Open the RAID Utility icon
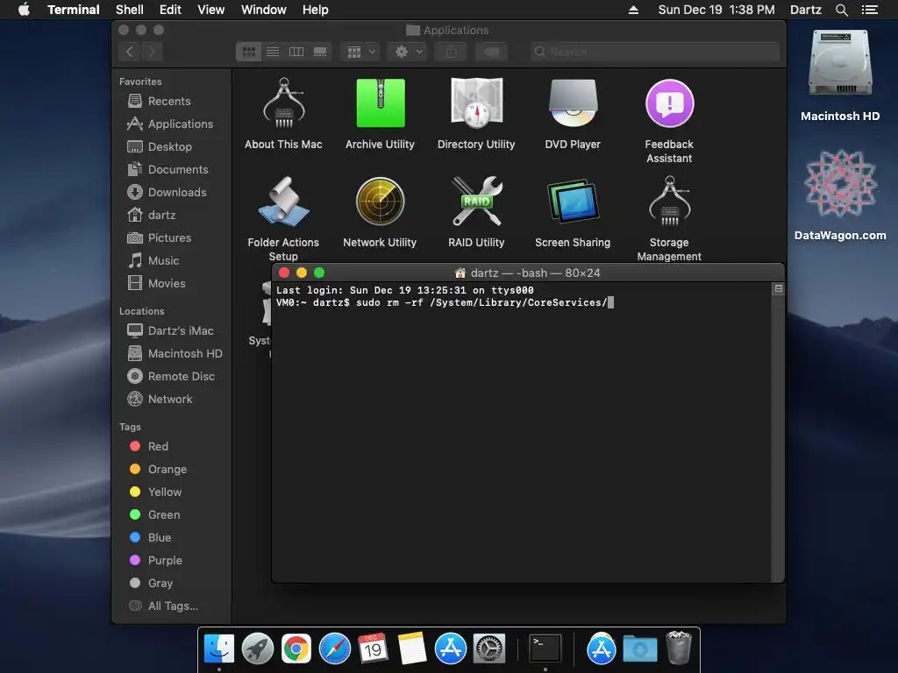This screenshot has width=898, height=673. 476,202
